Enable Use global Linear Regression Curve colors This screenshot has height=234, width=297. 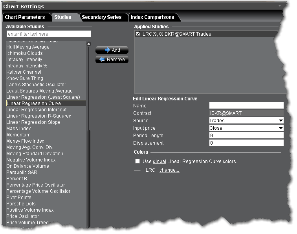tap(137, 161)
